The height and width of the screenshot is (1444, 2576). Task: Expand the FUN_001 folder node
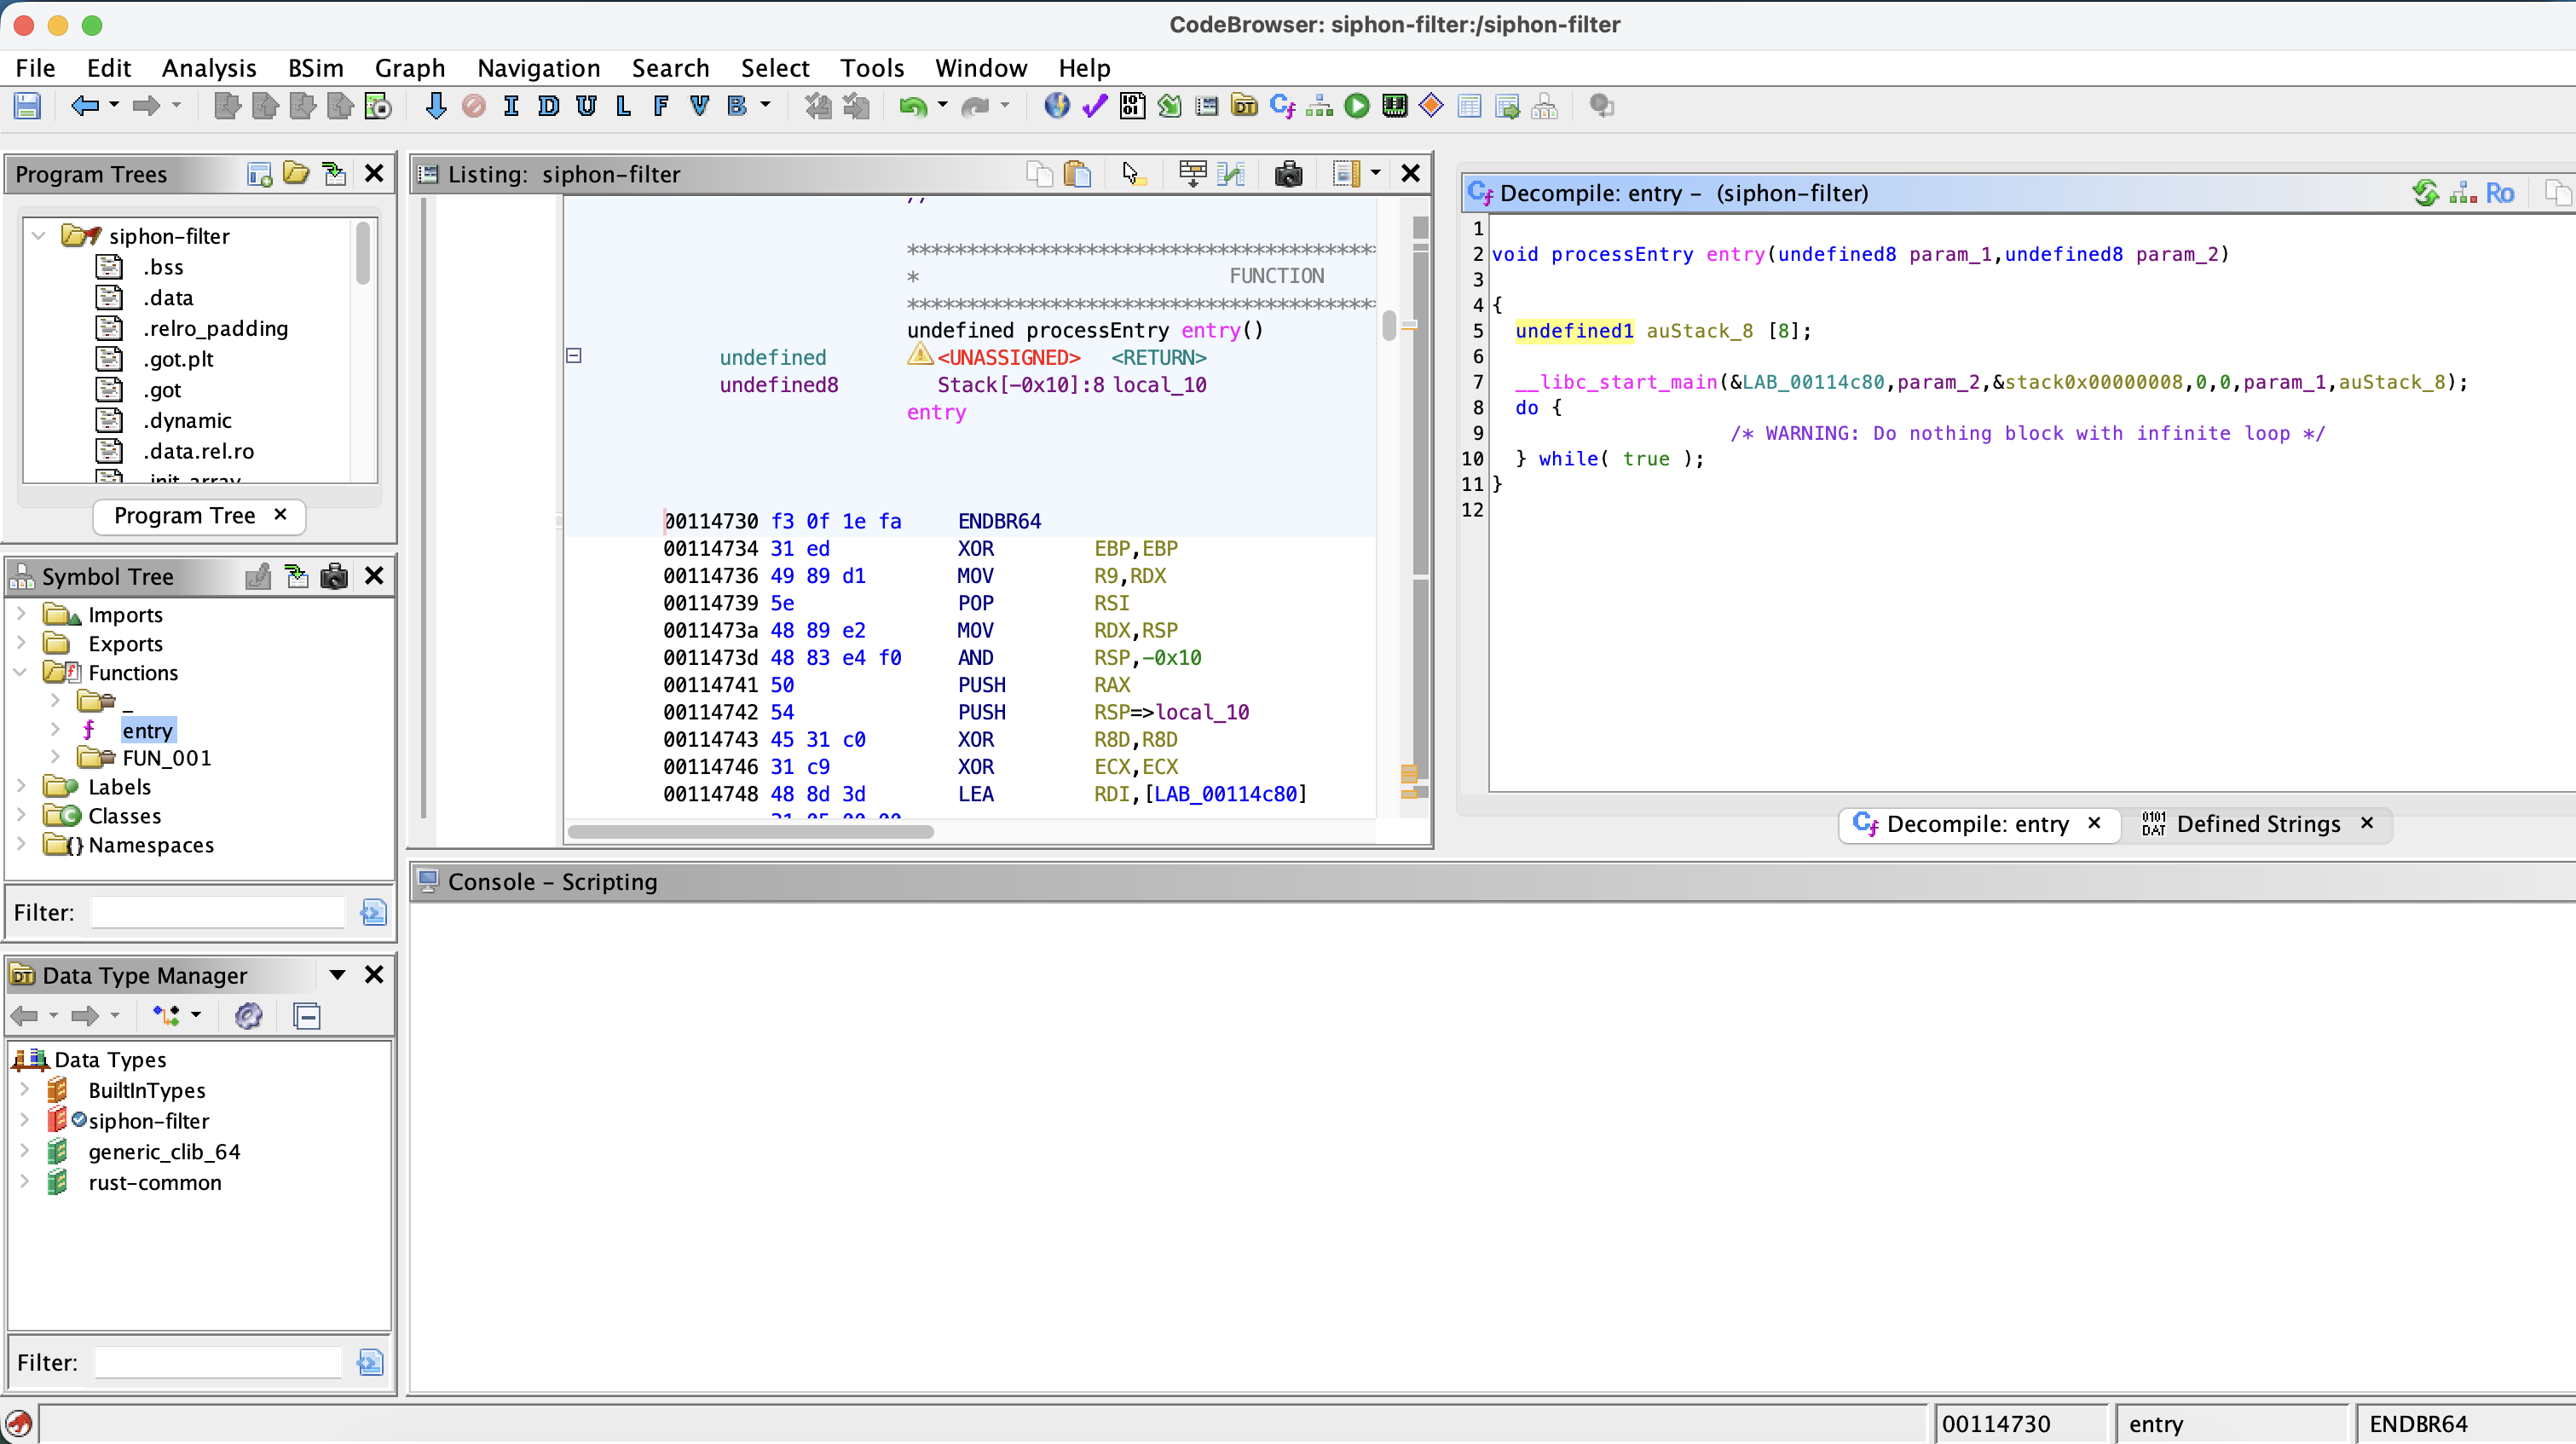coord(56,757)
